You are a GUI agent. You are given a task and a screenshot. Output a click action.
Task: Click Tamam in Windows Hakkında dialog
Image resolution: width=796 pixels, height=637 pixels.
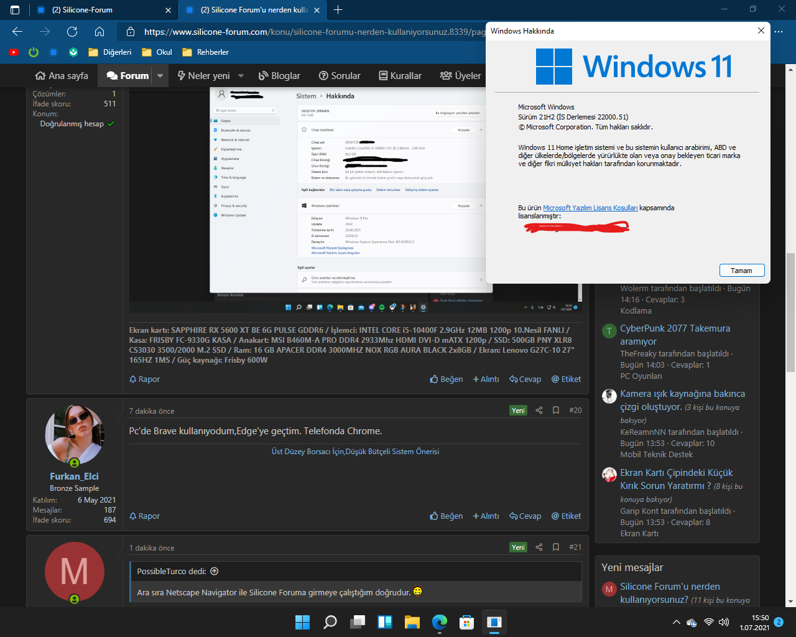coord(742,271)
